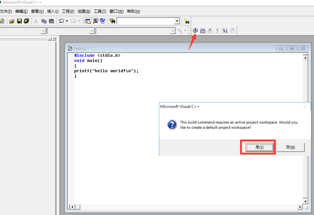Expand the filter combo box in WizardBar
314x215 pixels.
[x=92, y=31]
